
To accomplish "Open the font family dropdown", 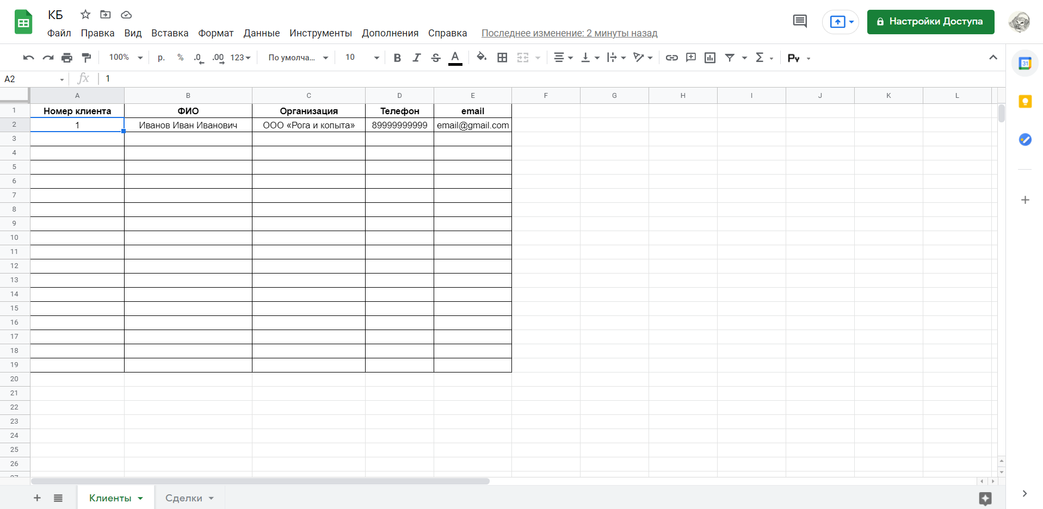I will click(298, 58).
